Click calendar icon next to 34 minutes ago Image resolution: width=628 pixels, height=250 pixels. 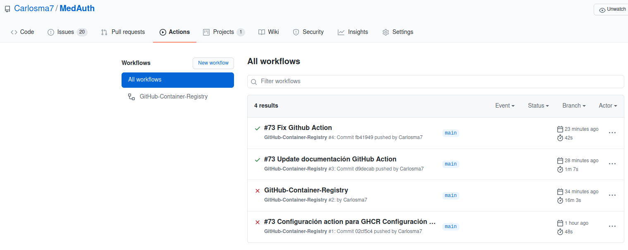(x=560, y=192)
